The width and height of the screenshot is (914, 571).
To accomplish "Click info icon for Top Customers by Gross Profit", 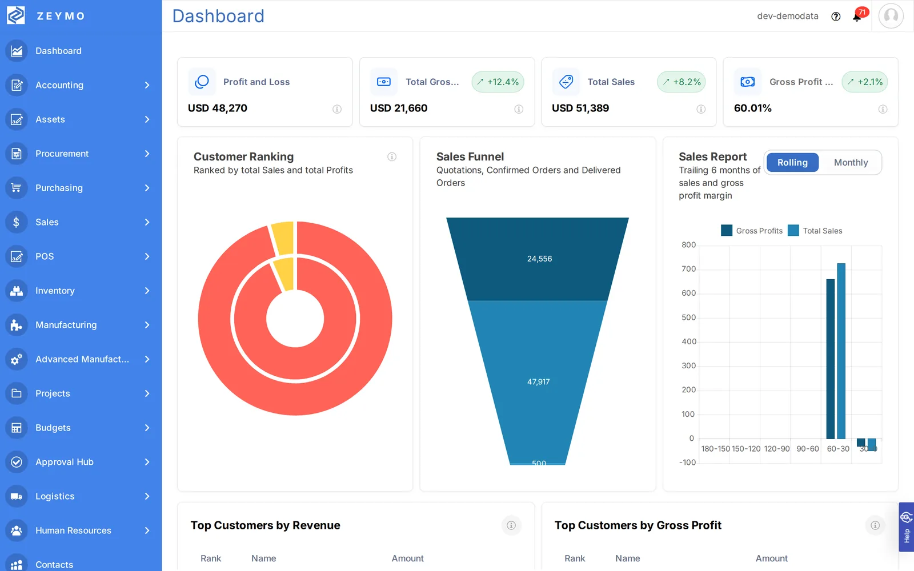I will (x=875, y=525).
